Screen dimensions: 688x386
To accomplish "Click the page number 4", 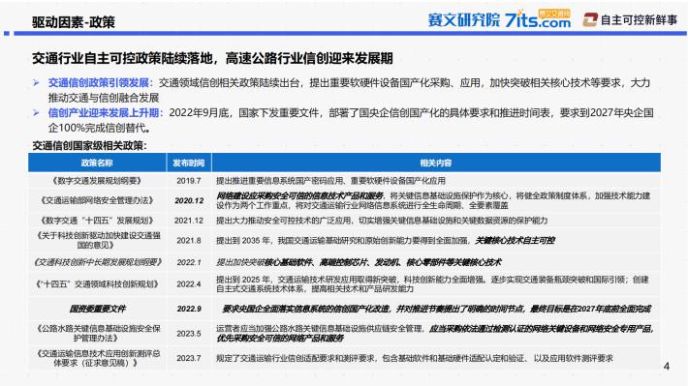I will 667,366.
